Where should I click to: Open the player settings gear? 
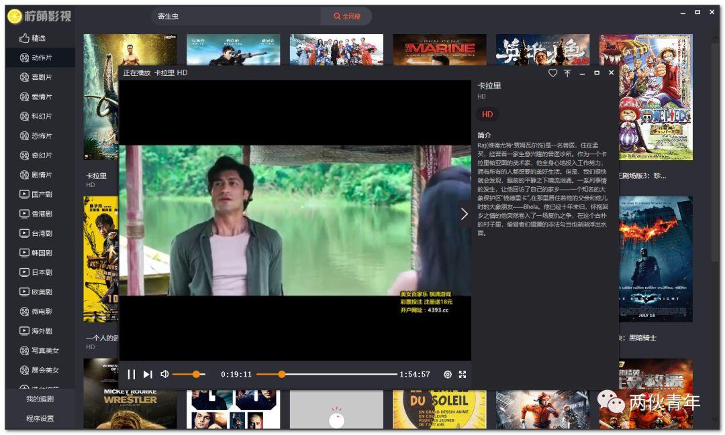[448, 375]
